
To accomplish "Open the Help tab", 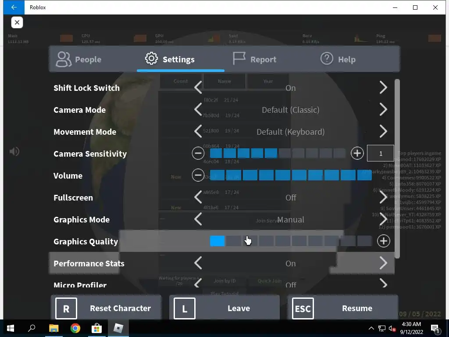I will click(x=356, y=59).
